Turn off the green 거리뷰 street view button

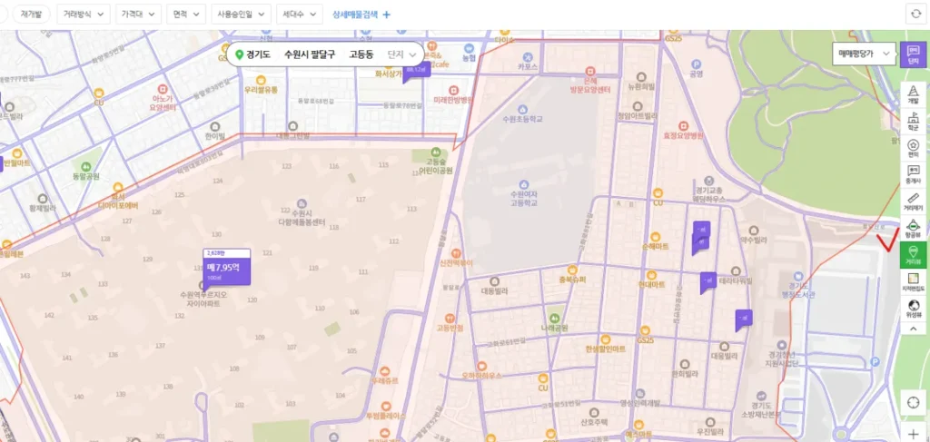(x=913, y=255)
